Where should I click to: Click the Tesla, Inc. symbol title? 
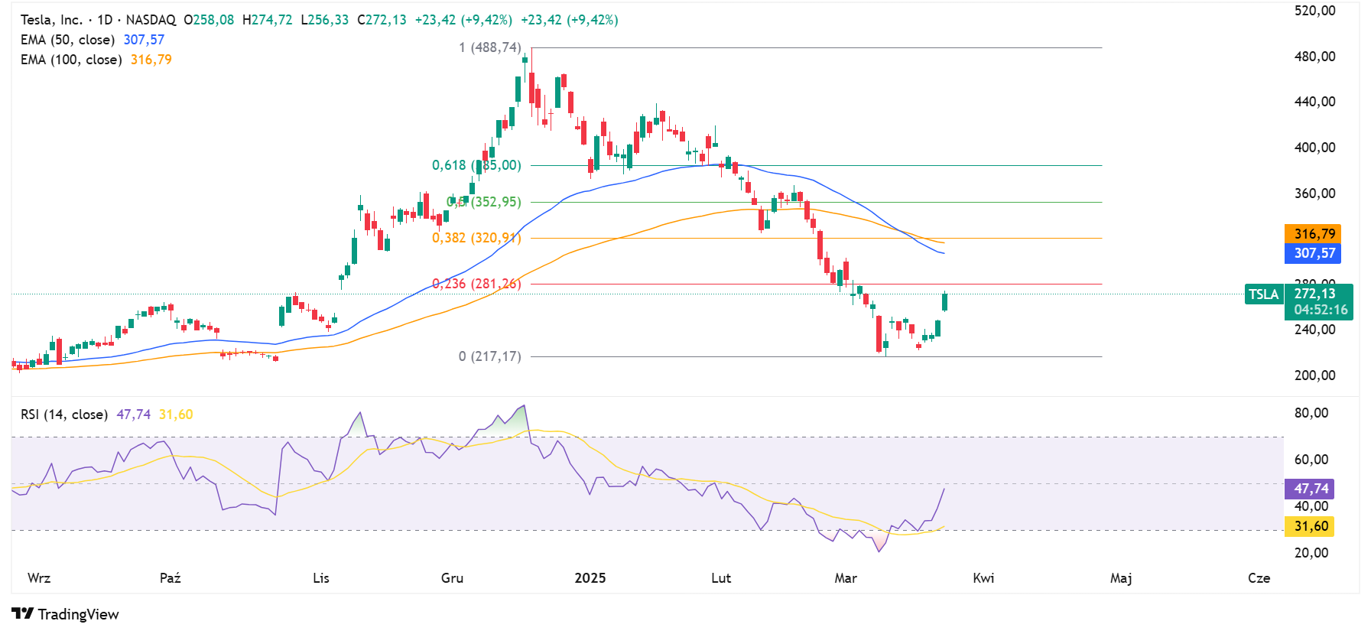click(x=51, y=20)
